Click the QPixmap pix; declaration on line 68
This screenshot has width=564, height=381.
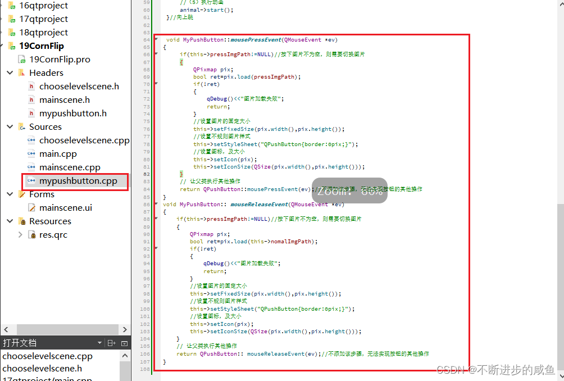tap(213, 70)
